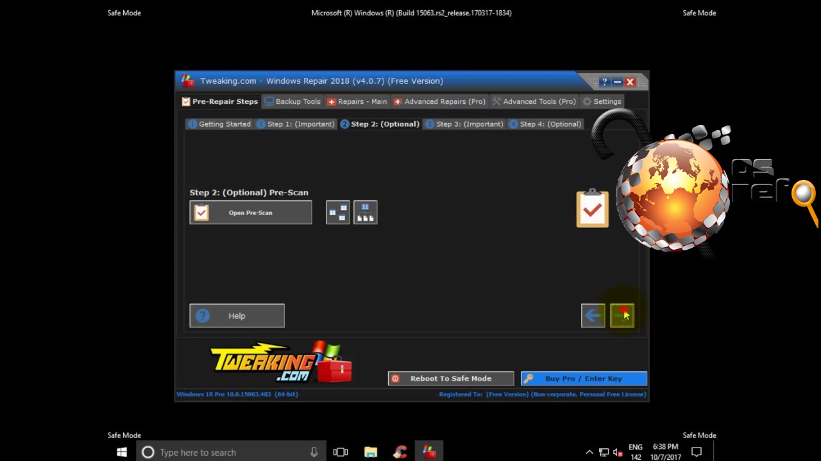This screenshot has height=461, width=821.
Task: Select Step 2: (Optional) sub-tab
Action: 380,124
